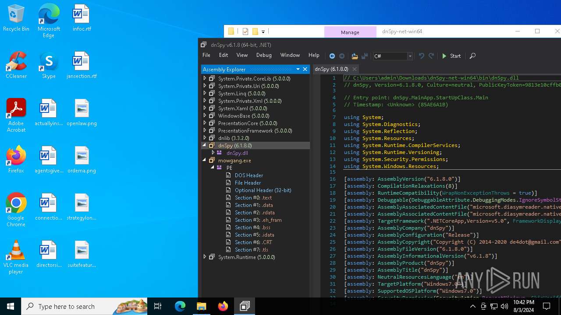
Task: Close the dnSpy (6.1.8.0) document tab
Action: point(355,69)
